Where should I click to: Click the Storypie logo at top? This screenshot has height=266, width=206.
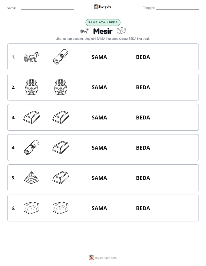[102, 7]
